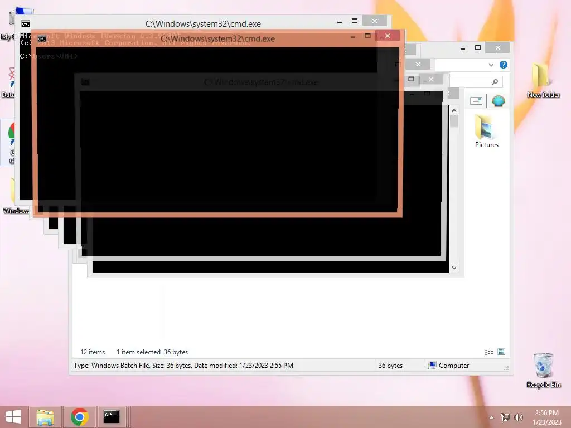
Task: Click the 'Computer' status bar pane
Action: 449,366
